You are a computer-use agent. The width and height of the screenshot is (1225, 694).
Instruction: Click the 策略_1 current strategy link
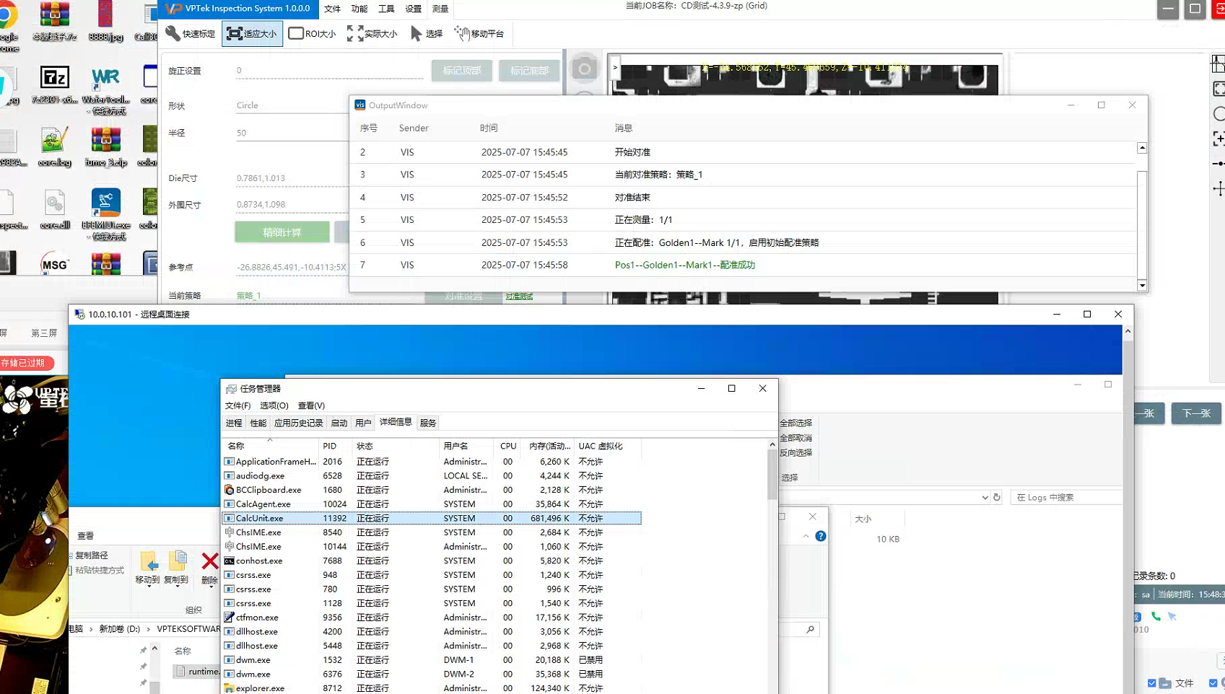(x=248, y=296)
